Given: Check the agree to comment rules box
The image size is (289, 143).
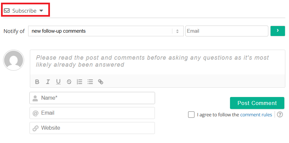Looking at the screenshot, I should coord(191,115).
